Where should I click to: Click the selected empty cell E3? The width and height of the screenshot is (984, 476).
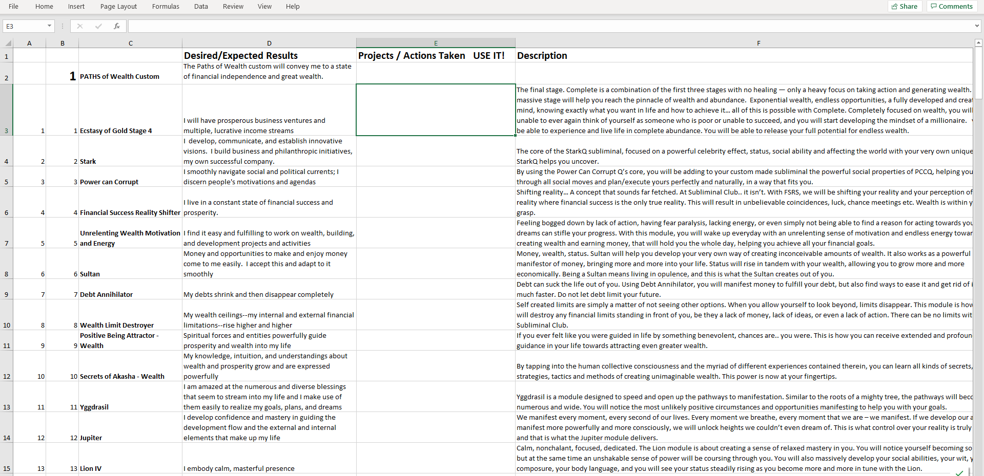(x=436, y=110)
